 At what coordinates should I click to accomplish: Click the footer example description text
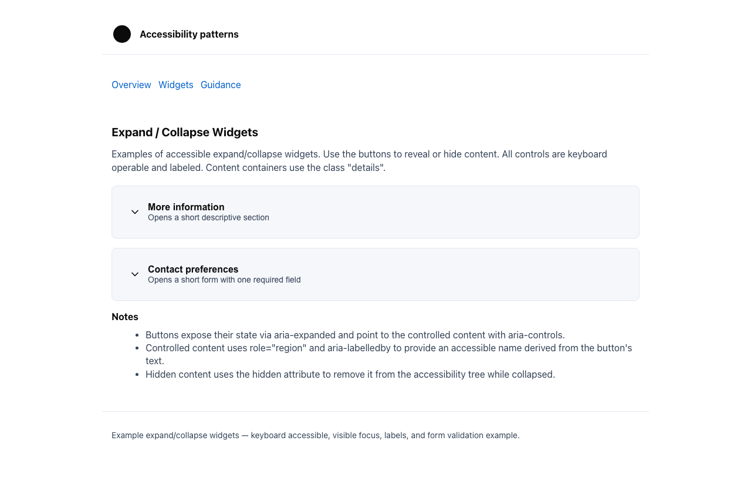coord(315,435)
